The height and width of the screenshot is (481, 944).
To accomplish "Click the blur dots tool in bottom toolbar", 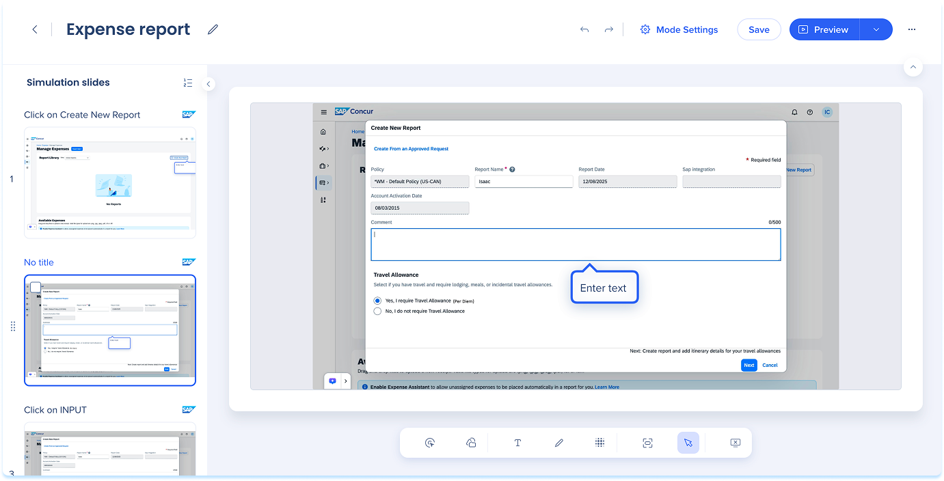I will (x=599, y=443).
